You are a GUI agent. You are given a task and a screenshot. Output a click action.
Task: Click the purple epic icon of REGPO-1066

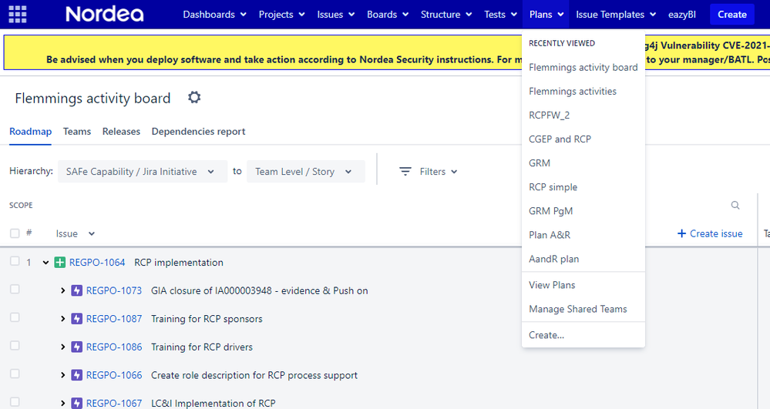coord(76,375)
